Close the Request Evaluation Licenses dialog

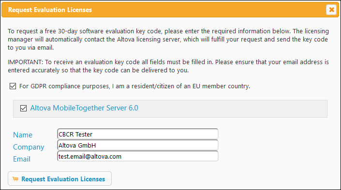tap(331, 10)
